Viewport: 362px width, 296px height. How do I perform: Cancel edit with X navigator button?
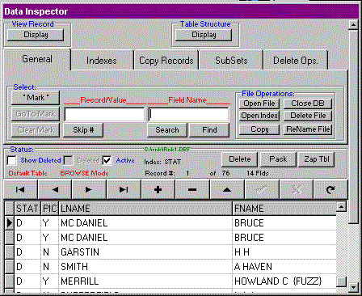coord(297,190)
